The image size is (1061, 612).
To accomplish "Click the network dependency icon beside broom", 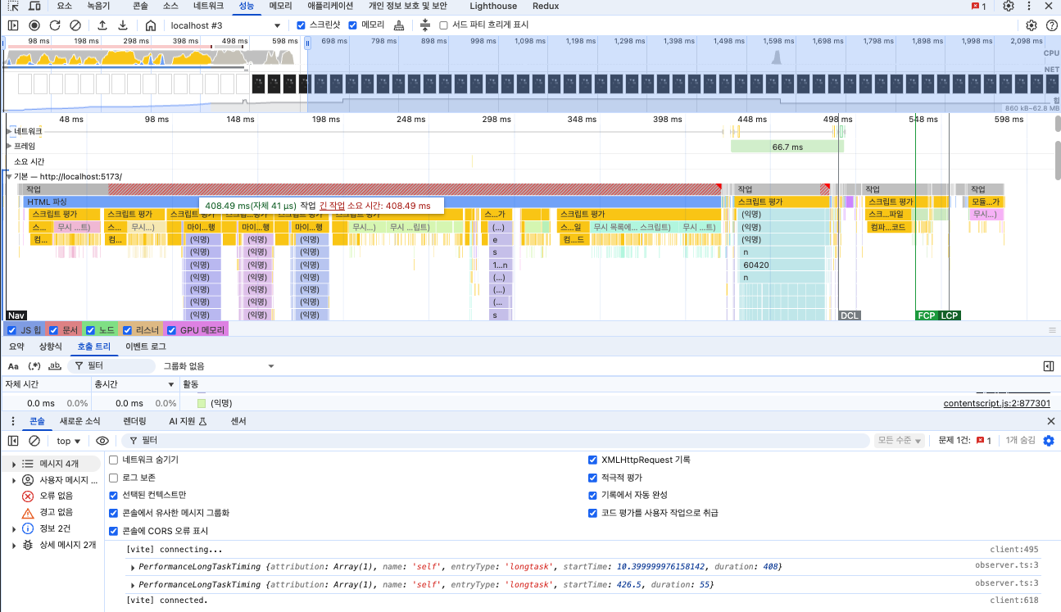I will click(x=425, y=25).
